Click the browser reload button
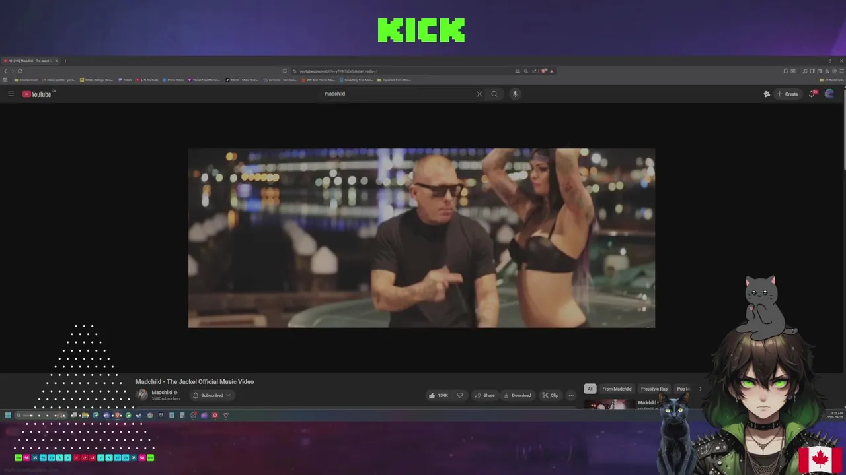Viewport: 846px width, 475px height. pos(20,71)
